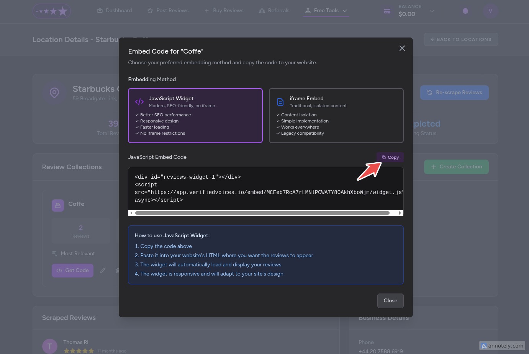Close the embed code dialog with X

pyautogui.click(x=402, y=48)
